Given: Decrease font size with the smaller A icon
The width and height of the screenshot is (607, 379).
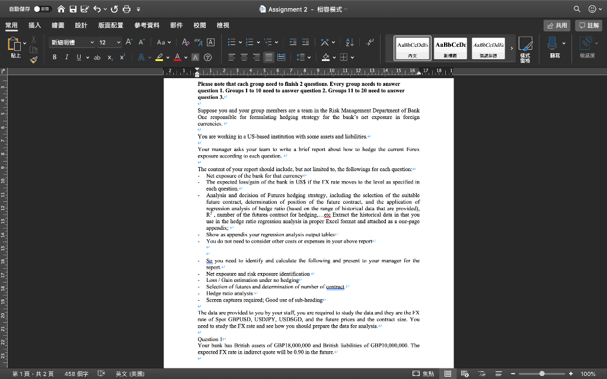Looking at the screenshot, I should 142,42.
